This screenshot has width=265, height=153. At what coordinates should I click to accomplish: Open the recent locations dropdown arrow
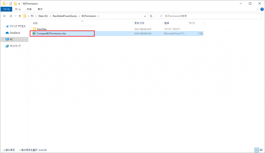point(15,16)
